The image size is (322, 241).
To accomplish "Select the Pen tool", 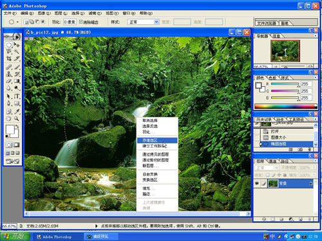I will coord(8,103).
